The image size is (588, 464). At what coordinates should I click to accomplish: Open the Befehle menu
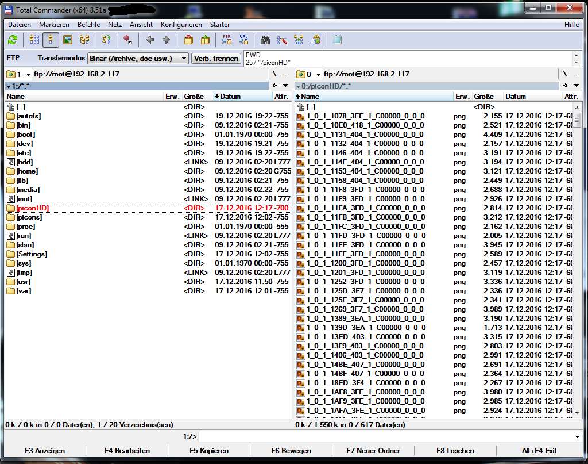tap(88, 25)
